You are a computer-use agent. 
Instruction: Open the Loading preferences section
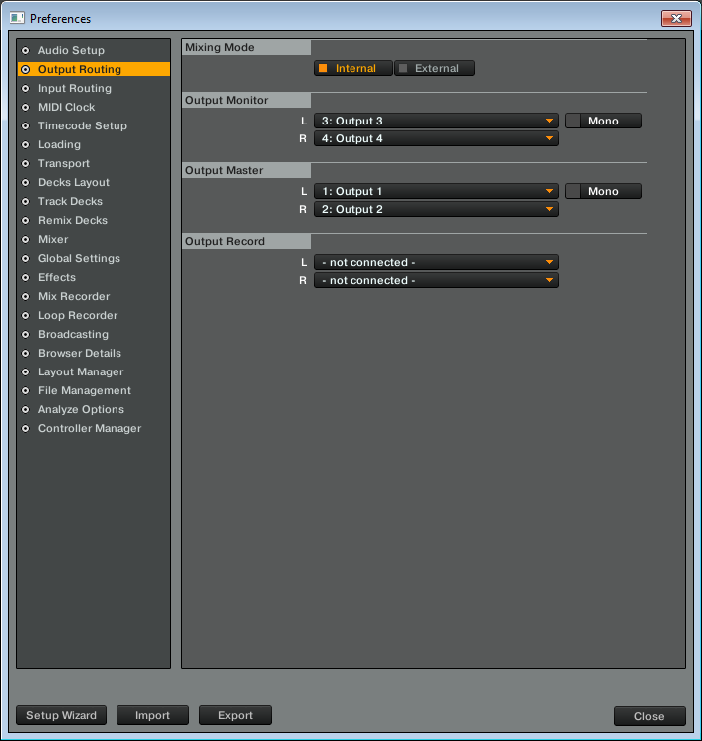(94, 144)
